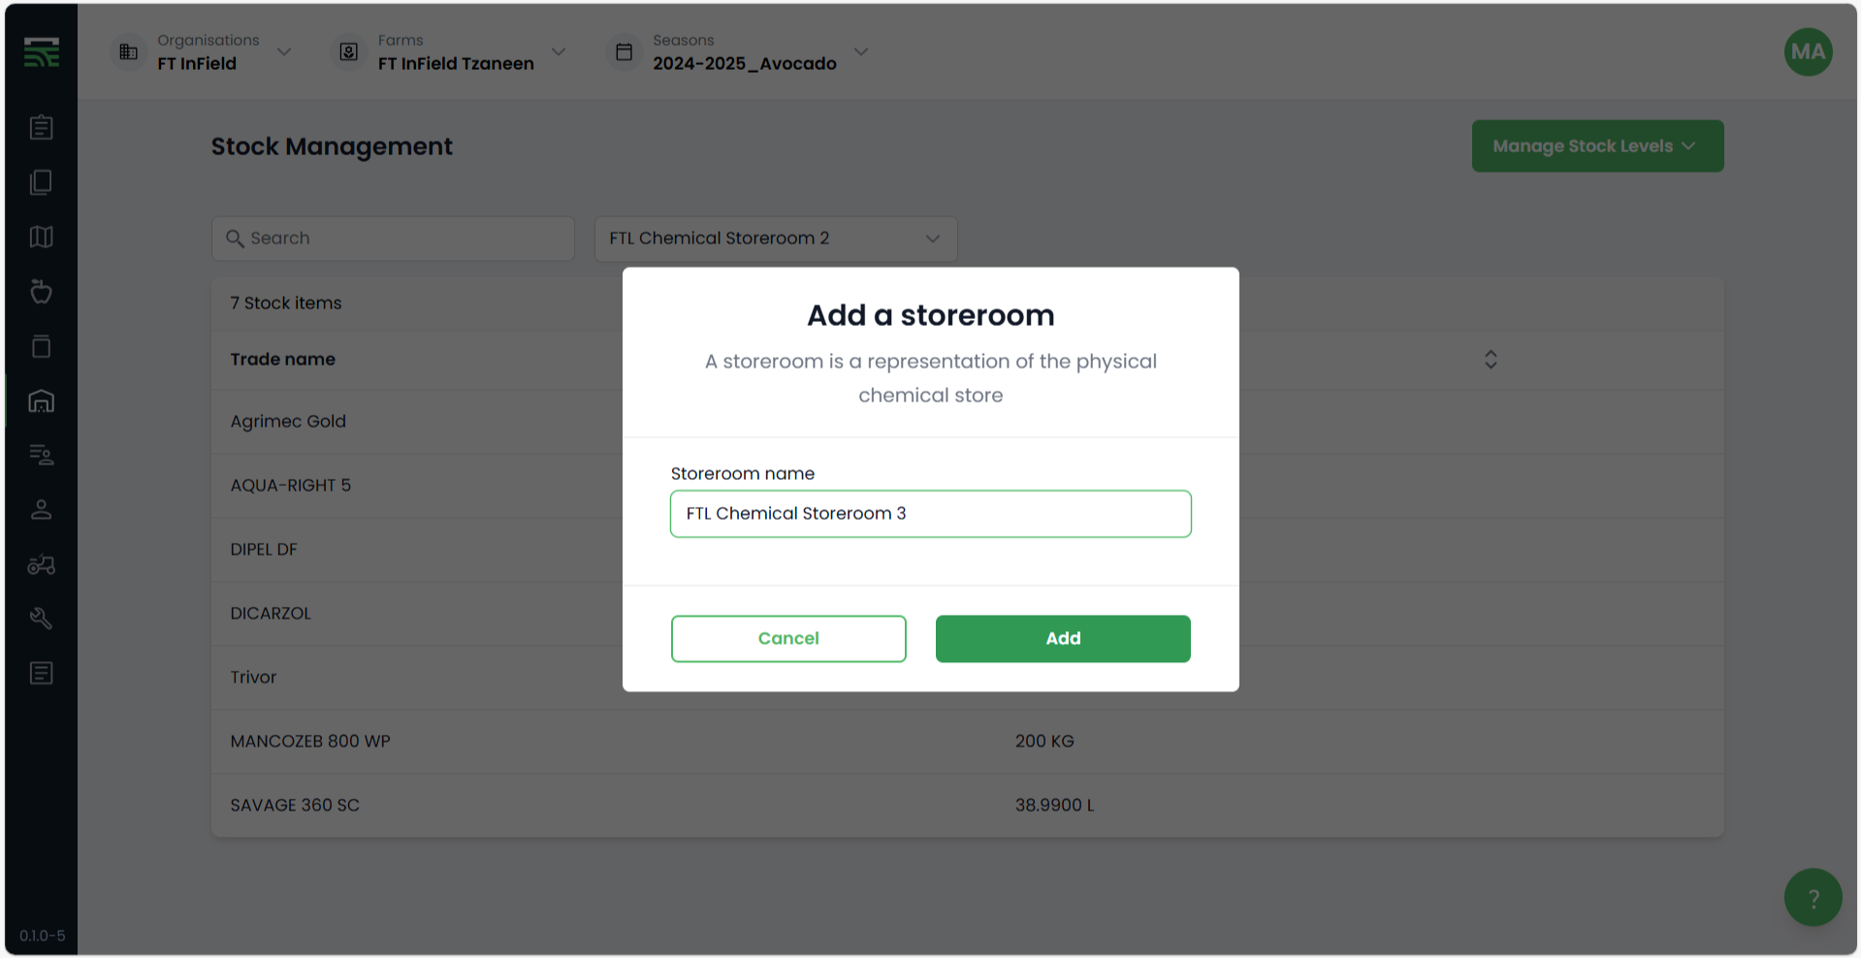Screen dimensions: 1861x958
Task: Open the wrench tools sidebar icon
Action: [x=41, y=619]
